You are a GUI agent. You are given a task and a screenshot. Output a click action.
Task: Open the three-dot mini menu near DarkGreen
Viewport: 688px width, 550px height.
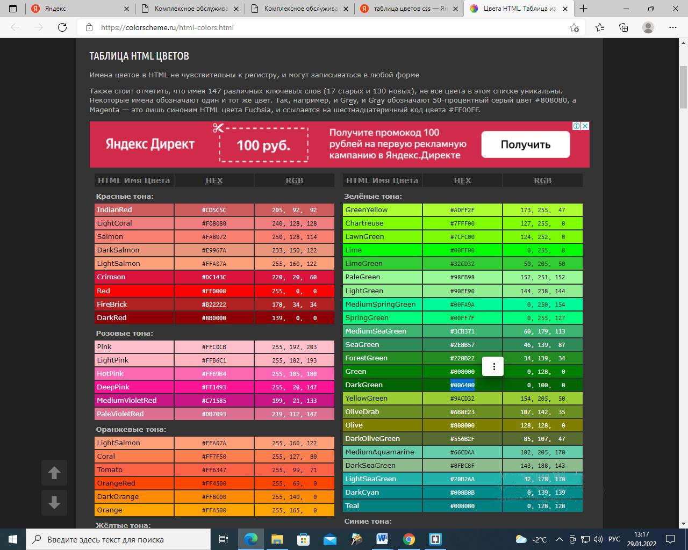tap(493, 366)
